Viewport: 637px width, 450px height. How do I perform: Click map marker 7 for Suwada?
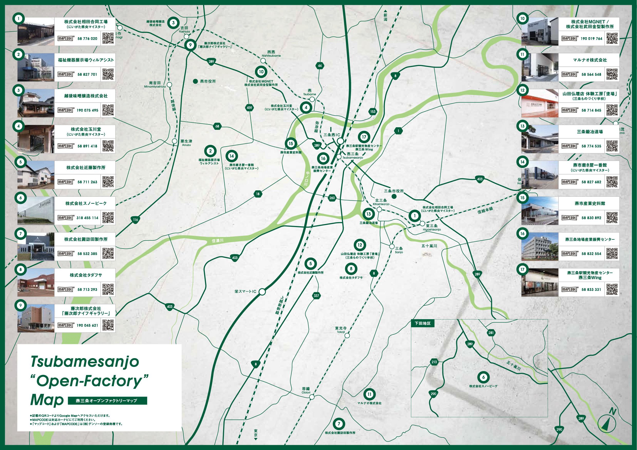pos(339,424)
